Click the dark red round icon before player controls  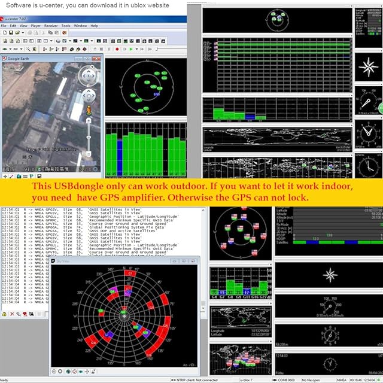[84, 49]
